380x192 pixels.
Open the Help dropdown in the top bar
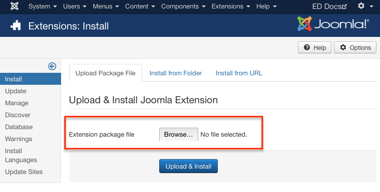pyautogui.click(x=266, y=6)
